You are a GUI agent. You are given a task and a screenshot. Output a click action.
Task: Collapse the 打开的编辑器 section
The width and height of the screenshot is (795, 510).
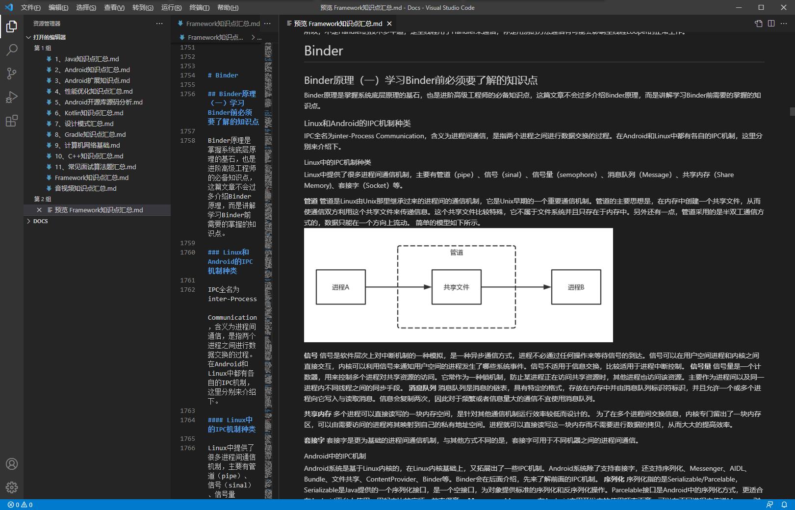[x=28, y=37]
